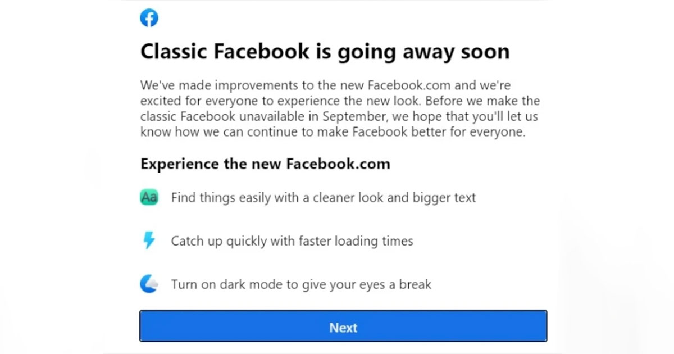This screenshot has width=674, height=354.
Task: Click the icon before the dark mode text
Action: coord(148,284)
